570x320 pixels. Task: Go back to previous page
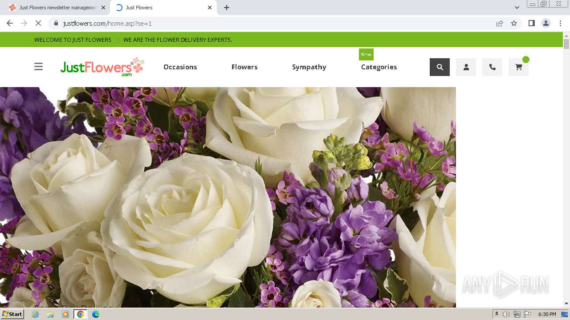(10, 23)
